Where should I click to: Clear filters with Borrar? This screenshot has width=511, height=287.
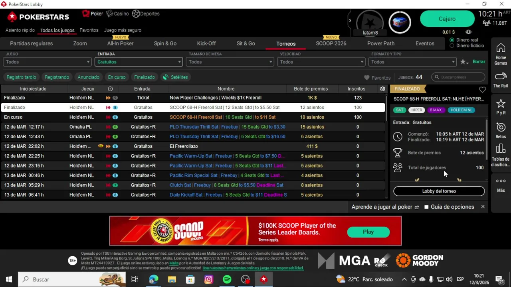tap(479, 62)
